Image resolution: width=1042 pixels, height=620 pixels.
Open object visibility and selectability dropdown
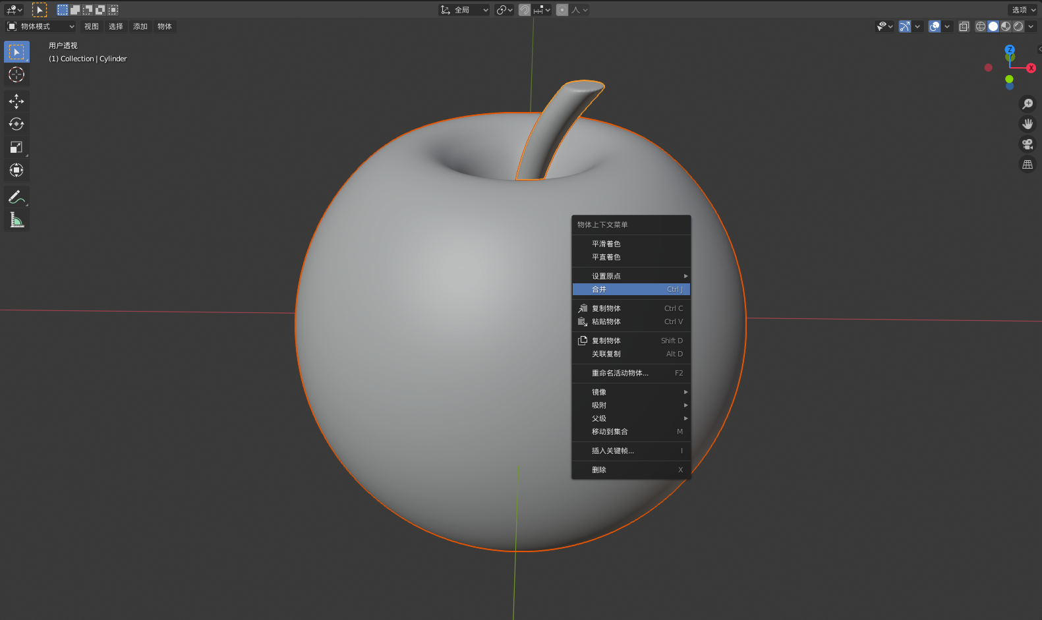pyautogui.click(x=884, y=26)
